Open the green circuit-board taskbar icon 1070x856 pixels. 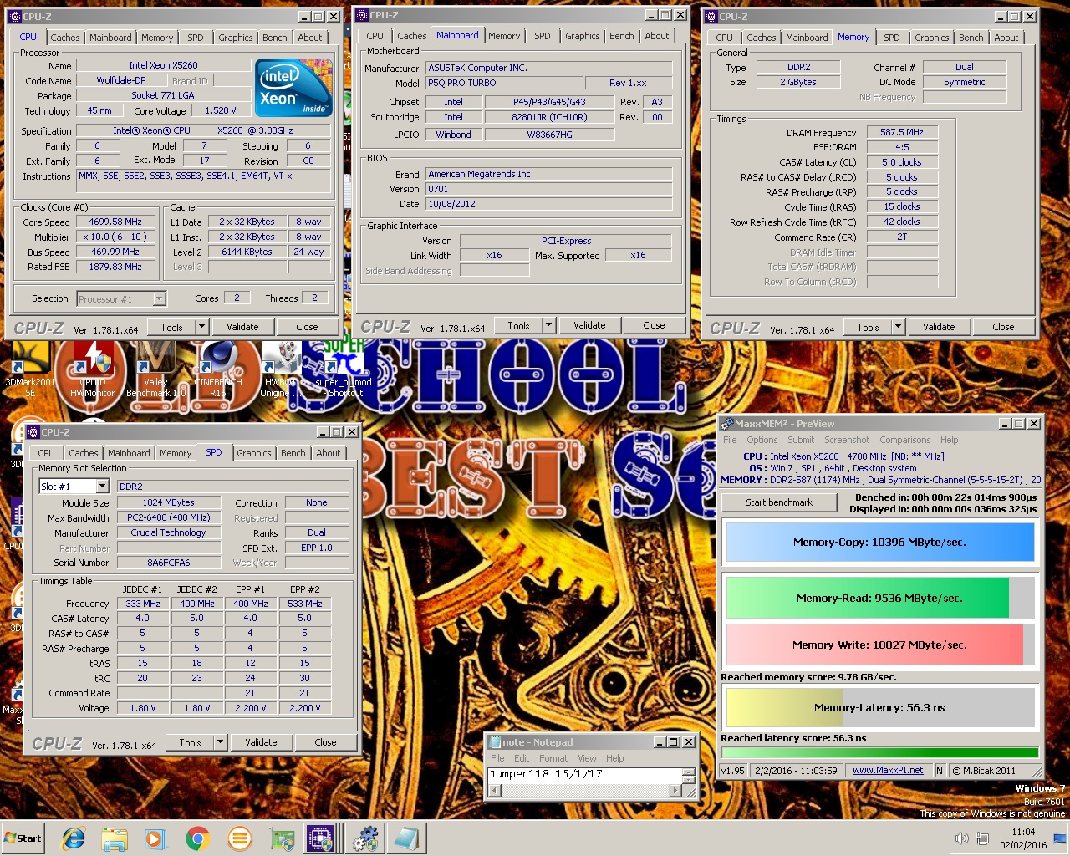[x=282, y=838]
